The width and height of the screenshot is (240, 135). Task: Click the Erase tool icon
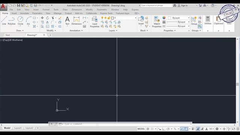coord(60,18)
